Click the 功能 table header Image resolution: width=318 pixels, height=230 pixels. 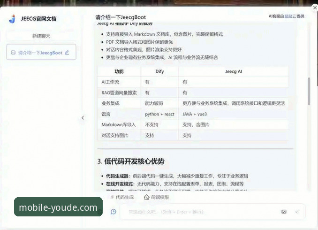pyautogui.click(x=119, y=71)
